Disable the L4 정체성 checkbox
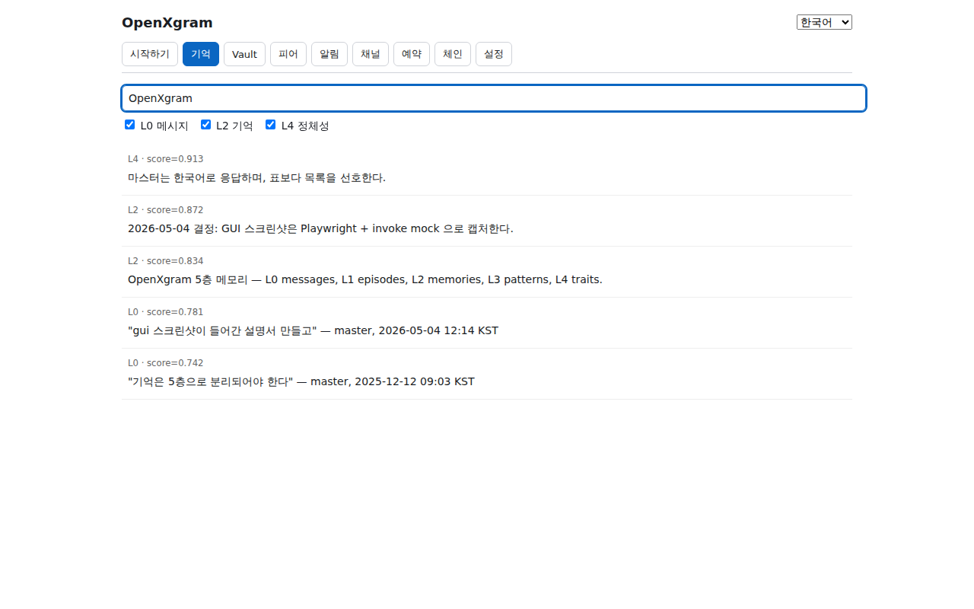Viewport: 974px width, 609px height. (x=270, y=125)
